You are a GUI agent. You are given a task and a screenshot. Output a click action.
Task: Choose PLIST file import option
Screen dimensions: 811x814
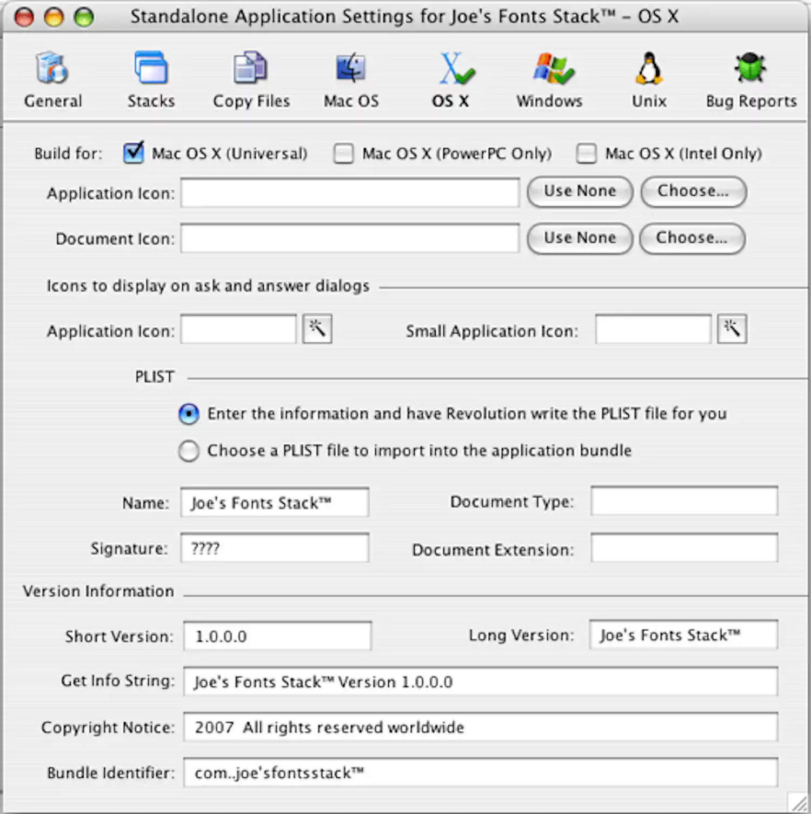coord(188,451)
